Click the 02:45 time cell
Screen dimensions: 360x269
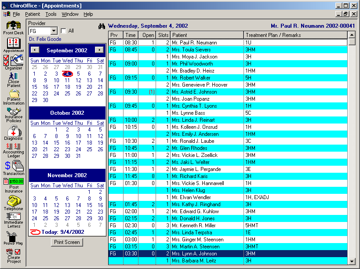[x=131, y=233]
